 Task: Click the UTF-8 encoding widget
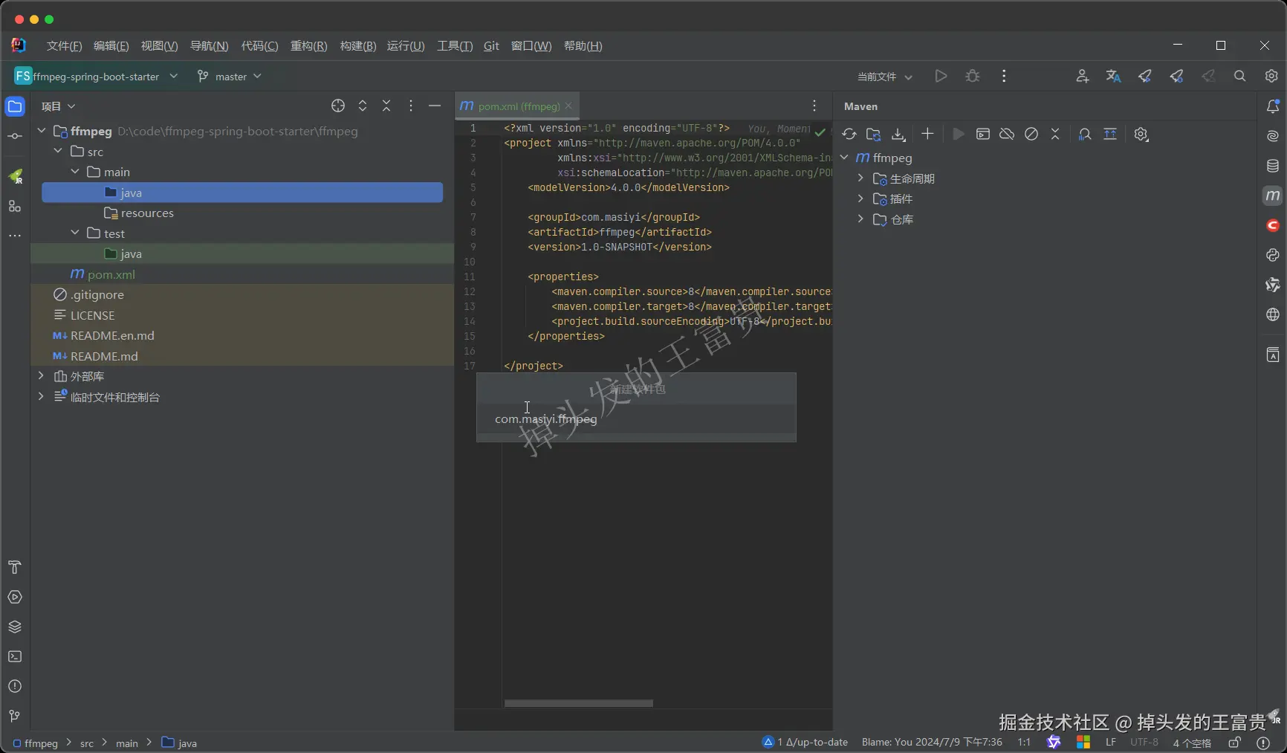tap(1144, 742)
